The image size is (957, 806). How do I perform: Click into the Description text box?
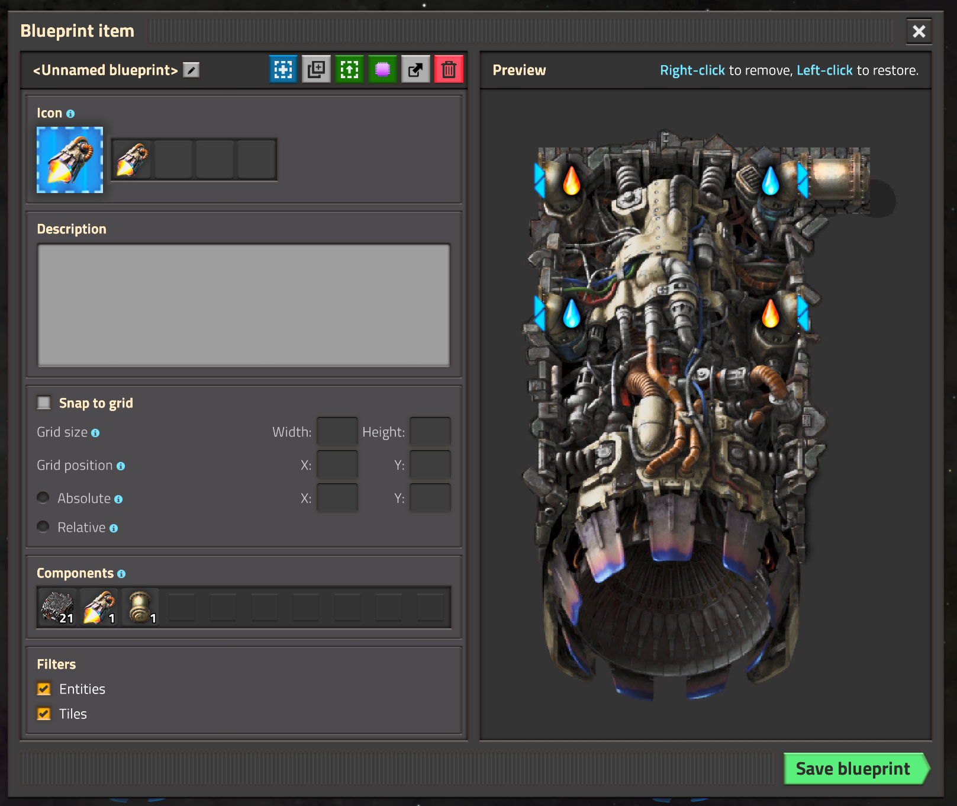(x=244, y=306)
